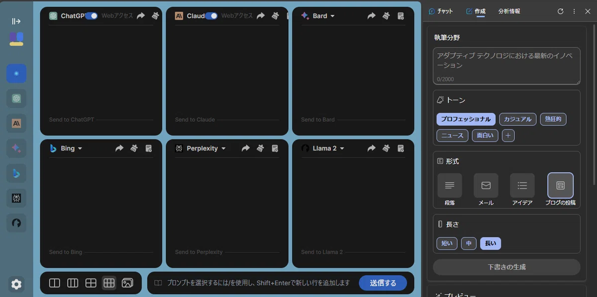Screen dimensions: 597x297
Task: Toggle Claude Web access switch
Action: pos(211,16)
